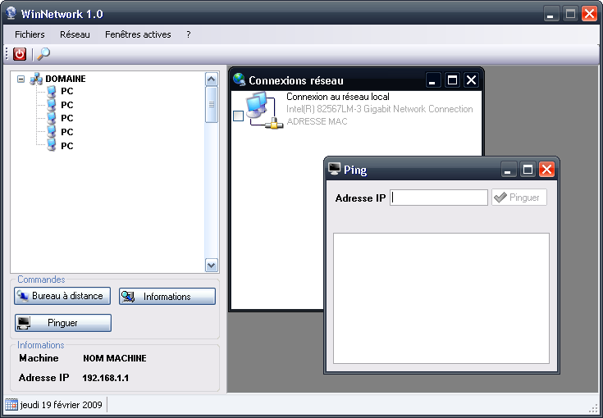The height and width of the screenshot is (418, 603).
Task: Click the Ping window title monitor icon
Action: click(334, 169)
